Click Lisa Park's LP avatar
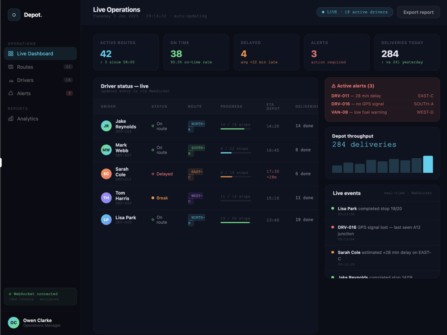The width and height of the screenshot is (447, 335). 106,220
